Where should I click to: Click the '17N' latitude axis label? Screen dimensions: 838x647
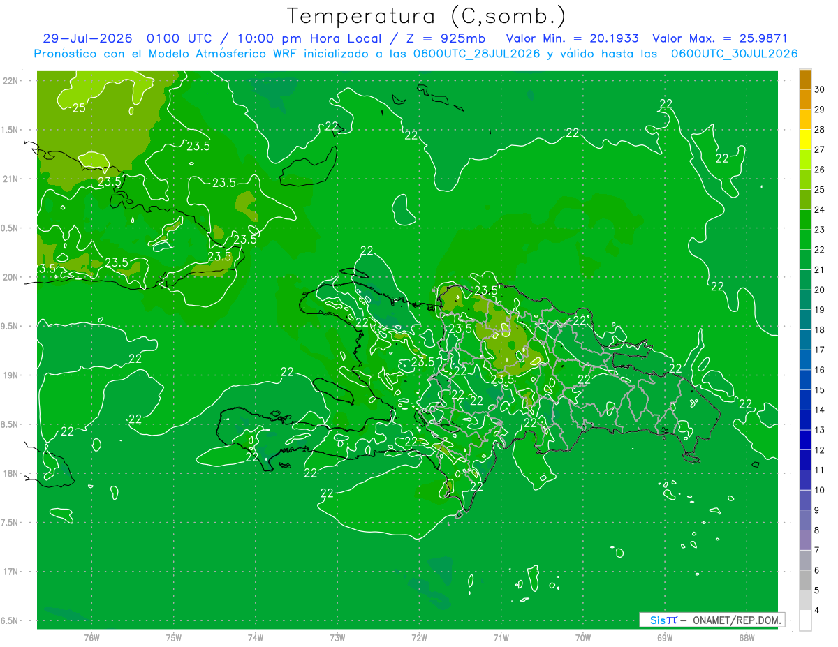tap(12, 572)
